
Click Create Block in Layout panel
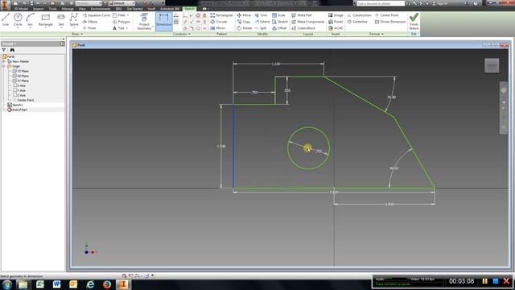[303, 28]
